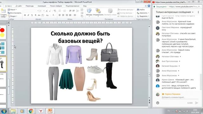Open the Упорядочить arrange menu
Viewport: 203px width, 114px height.
(x=98, y=13)
